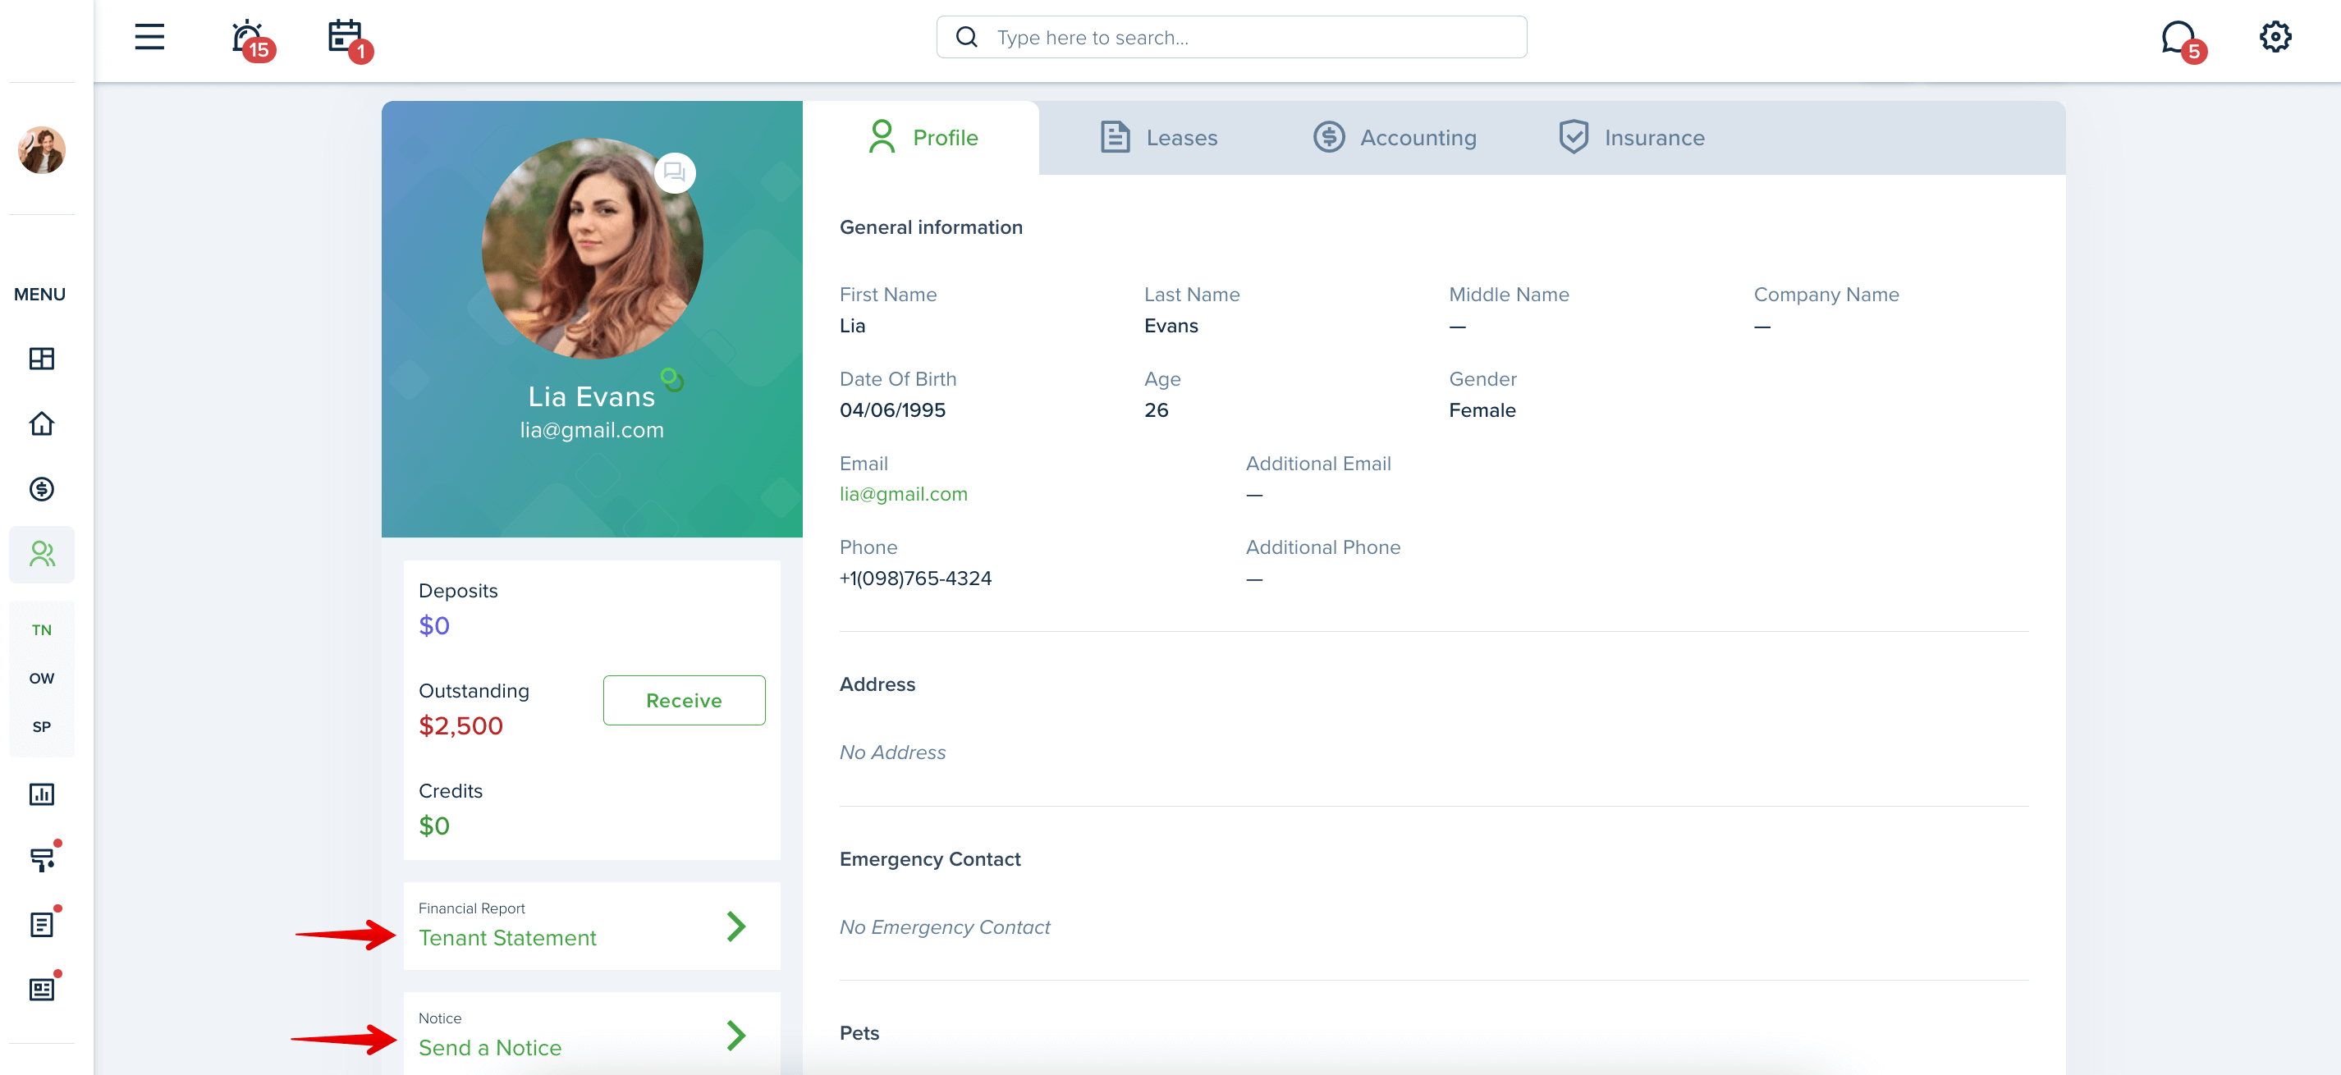The width and height of the screenshot is (2341, 1075).
Task: Click the user avatar in sidebar
Action: pyautogui.click(x=42, y=150)
